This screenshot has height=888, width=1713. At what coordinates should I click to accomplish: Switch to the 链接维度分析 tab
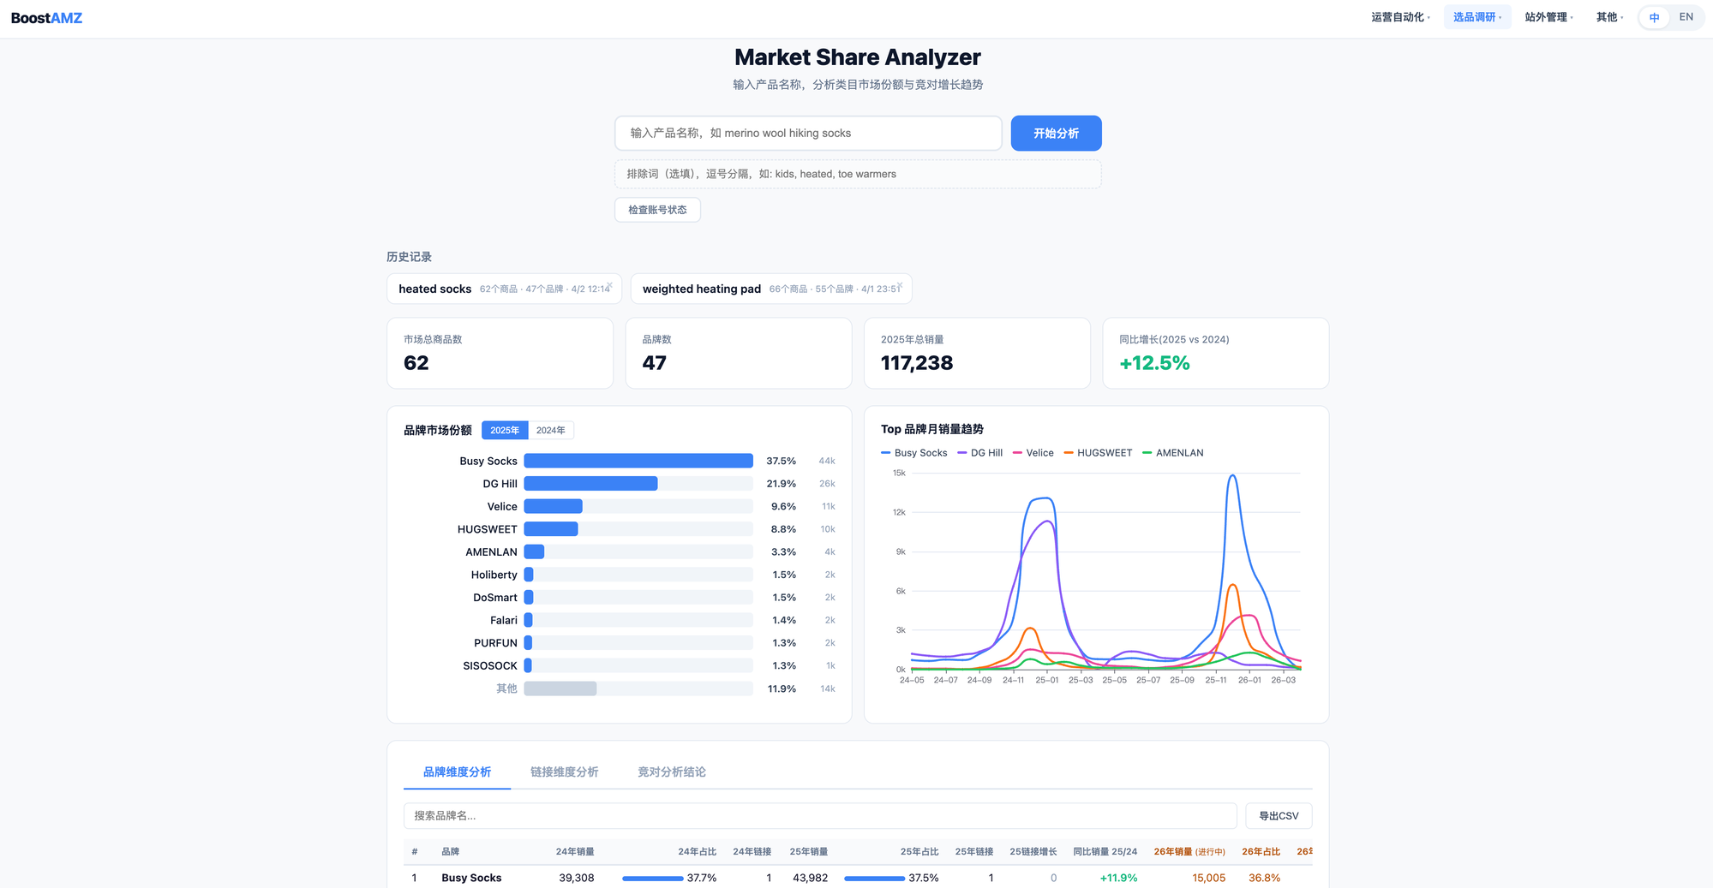pos(564,772)
